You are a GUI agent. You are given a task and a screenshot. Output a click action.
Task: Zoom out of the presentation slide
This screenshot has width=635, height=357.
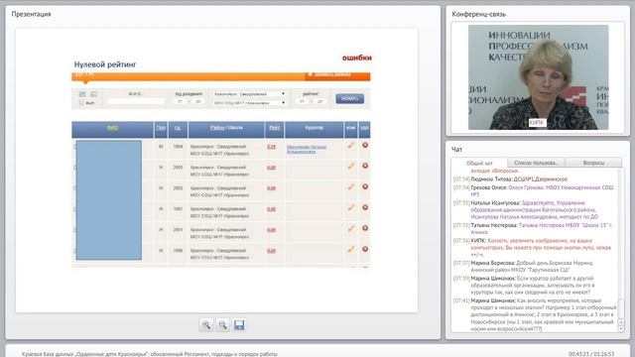[x=222, y=325]
